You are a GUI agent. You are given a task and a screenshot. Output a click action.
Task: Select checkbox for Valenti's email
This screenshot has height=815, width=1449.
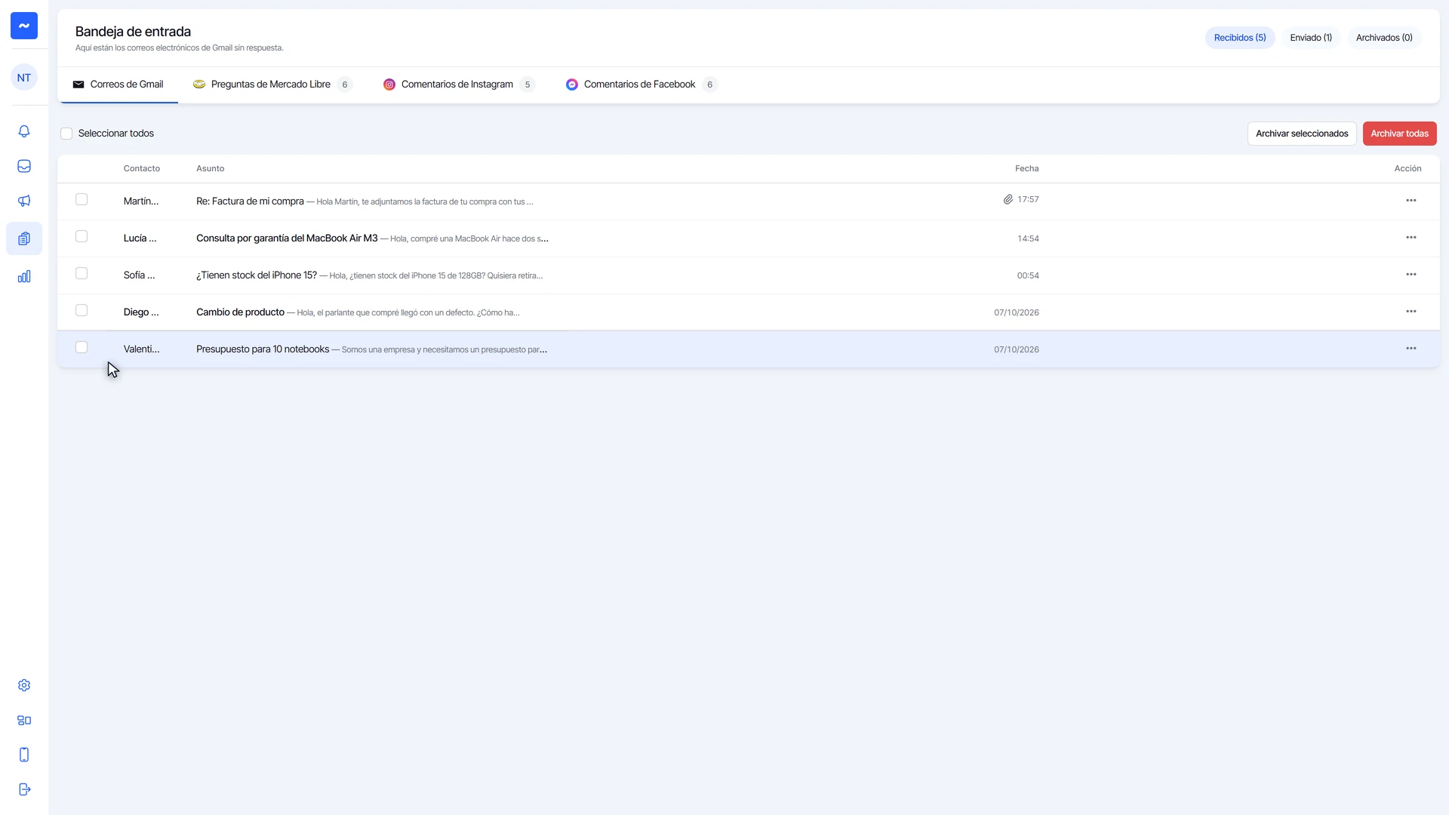coord(82,347)
